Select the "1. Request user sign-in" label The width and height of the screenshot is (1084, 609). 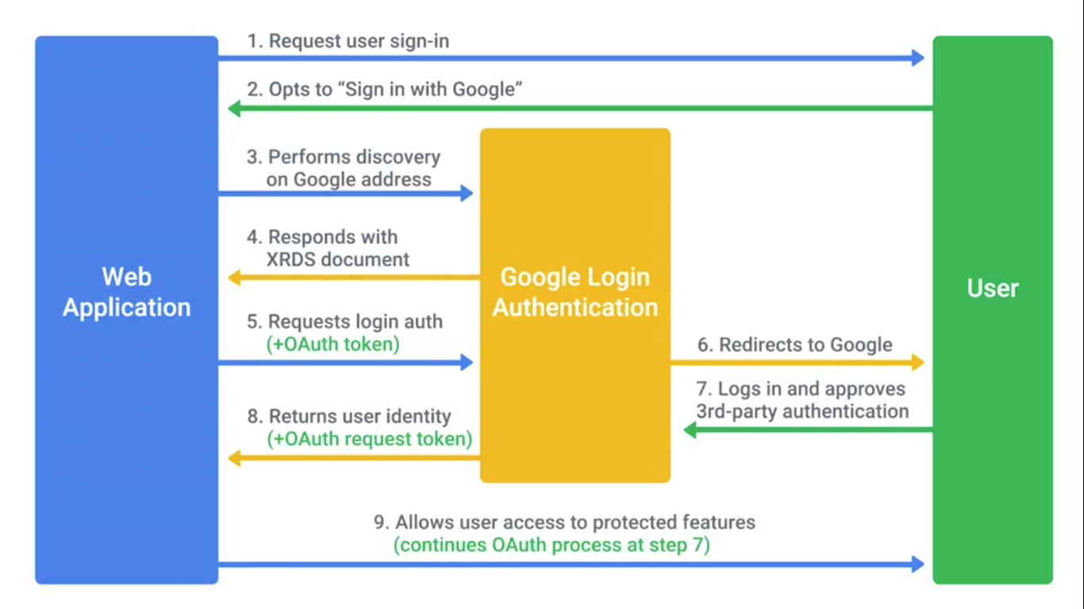click(x=348, y=41)
